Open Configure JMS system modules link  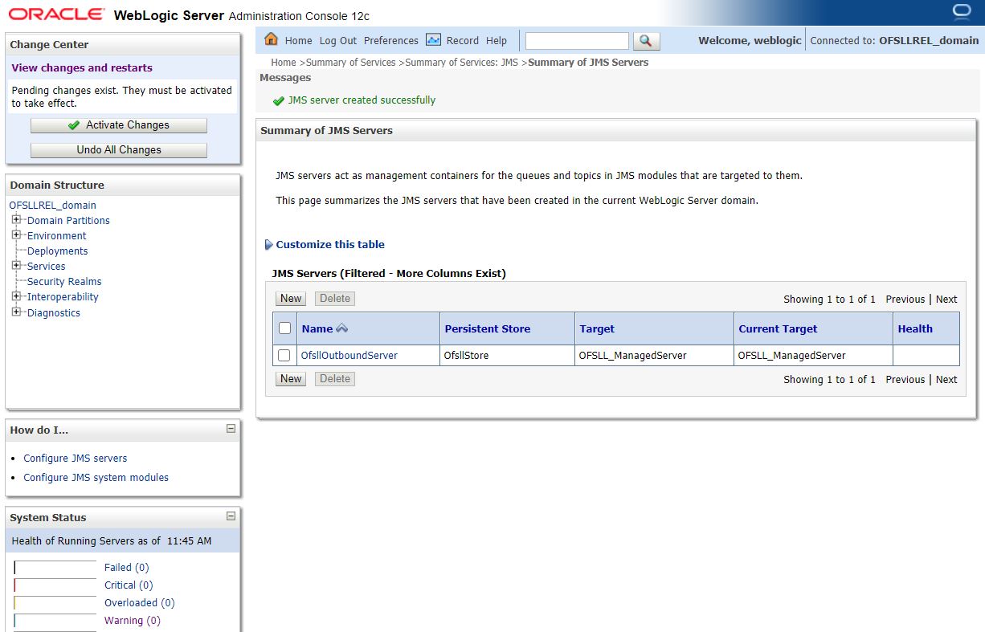point(96,478)
